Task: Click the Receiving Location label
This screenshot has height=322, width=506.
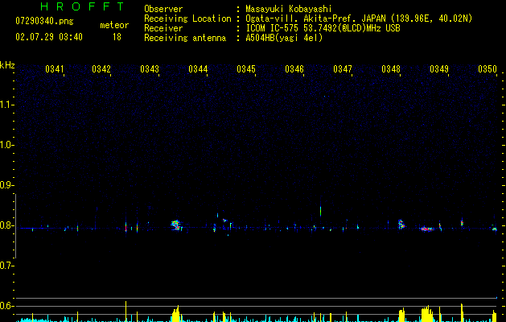Action: pyautogui.click(x=187, y=19)
